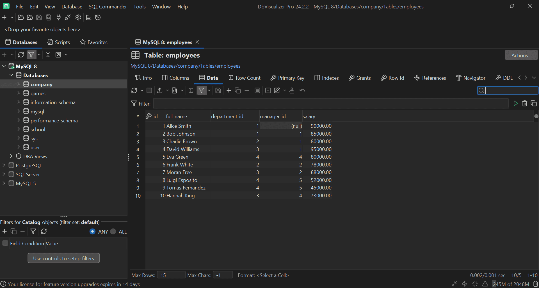Expand the company database node

point(19,84)
